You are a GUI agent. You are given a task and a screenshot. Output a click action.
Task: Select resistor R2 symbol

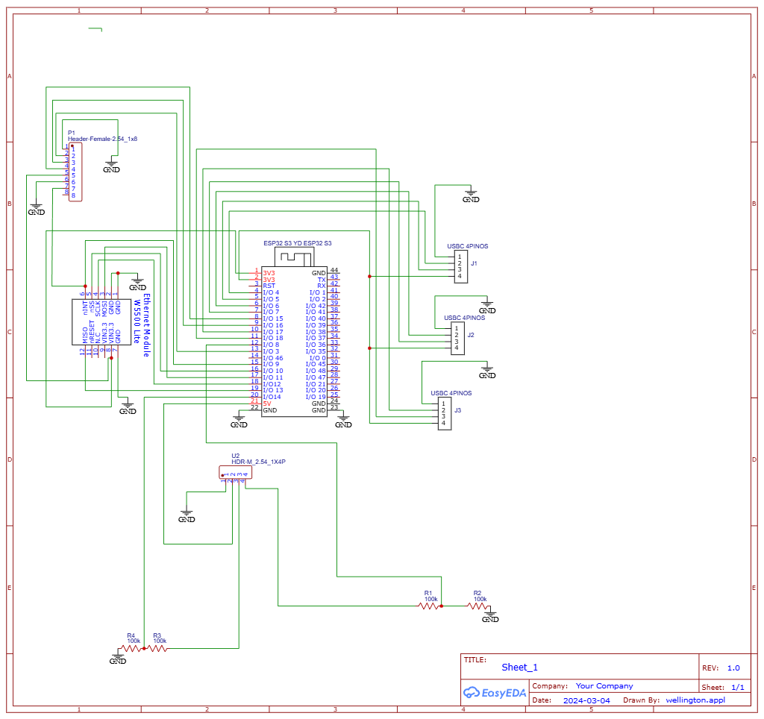(x=478, y=606)
